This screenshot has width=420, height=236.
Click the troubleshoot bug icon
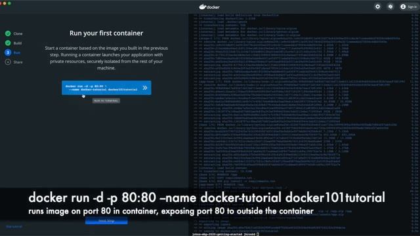390,7
